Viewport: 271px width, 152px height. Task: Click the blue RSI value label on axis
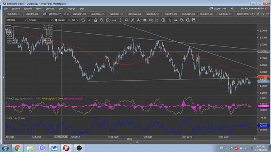click(263, 126)
